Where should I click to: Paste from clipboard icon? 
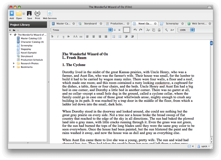point(159,30)
